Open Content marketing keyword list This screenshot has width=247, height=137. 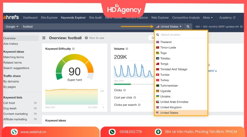pyautogui.click(x=15, y=114)
